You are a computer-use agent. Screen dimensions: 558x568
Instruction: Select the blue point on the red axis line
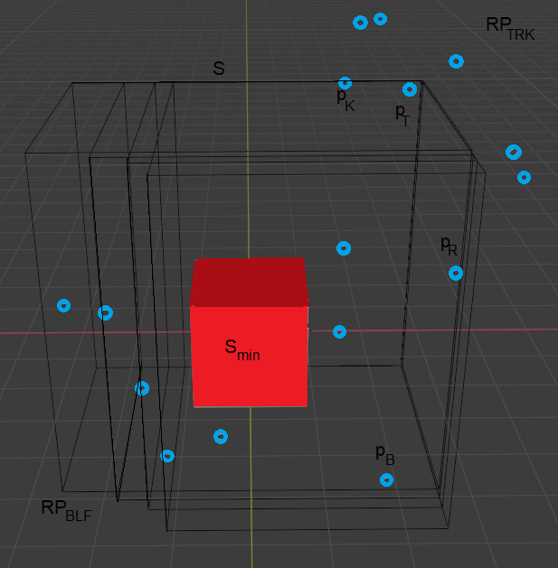click(339, 331)
